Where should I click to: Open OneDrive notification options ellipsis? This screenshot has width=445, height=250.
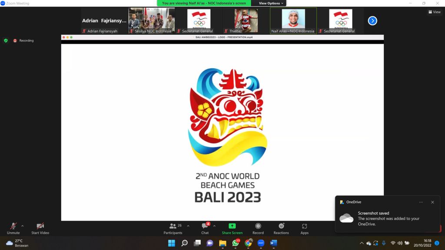(421, 202)
